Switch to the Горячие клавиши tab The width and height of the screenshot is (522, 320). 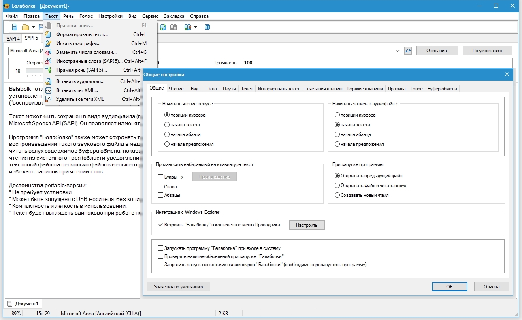(365, 89)
